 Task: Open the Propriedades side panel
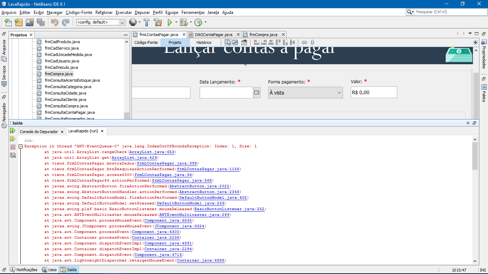coord(484,54)
